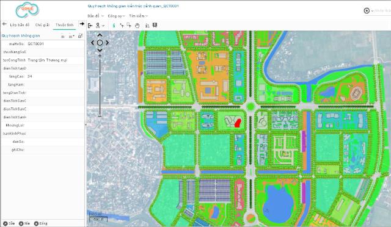Click the chucNangSuD attribute row

pyautogui.click(x=42, y=52)
